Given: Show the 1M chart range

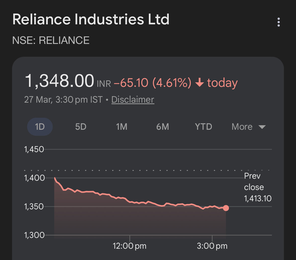Looking at the screenshot, I should (x=122, y=127).
